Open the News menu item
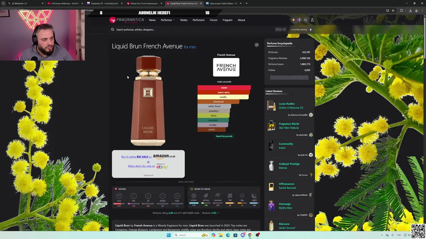This screenshot has height=239, width=426. [152, 20]
